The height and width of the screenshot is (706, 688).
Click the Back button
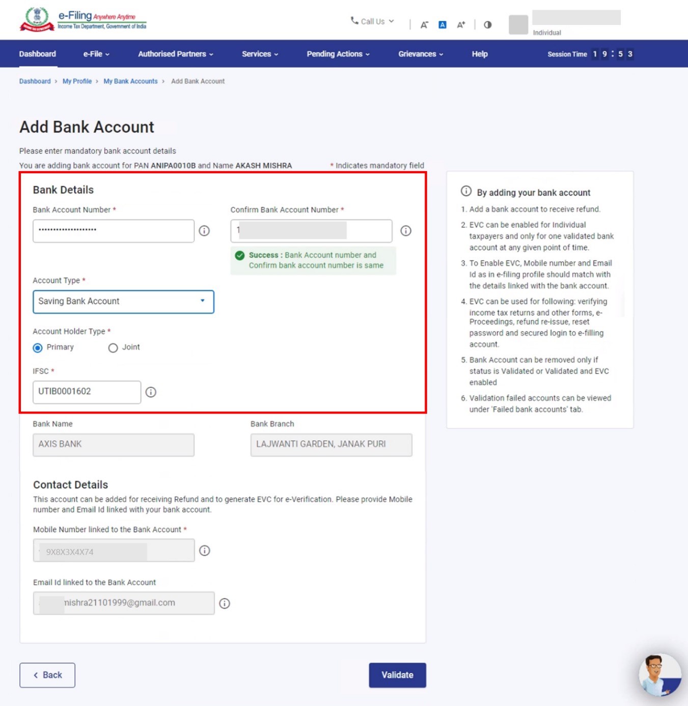[x=47, y=675]
